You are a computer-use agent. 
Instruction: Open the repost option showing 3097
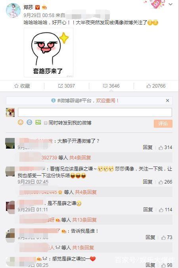coord(67,86)
